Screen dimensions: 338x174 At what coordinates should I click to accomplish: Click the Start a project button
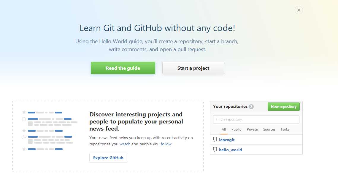(x=193, y=68)
